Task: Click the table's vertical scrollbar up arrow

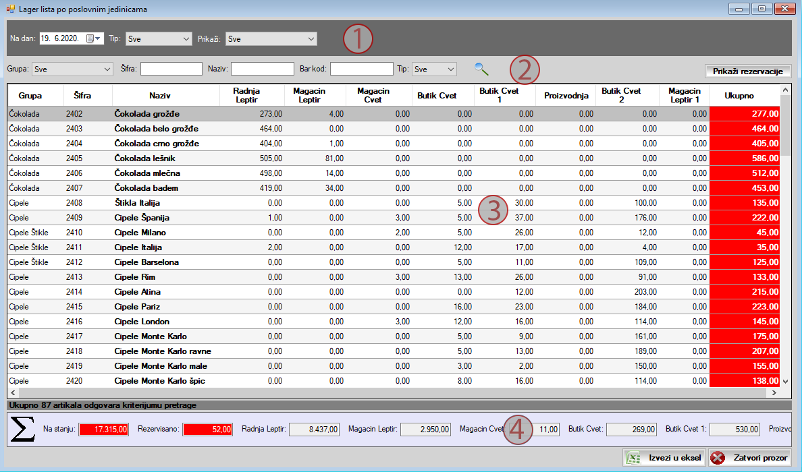Action: (x=786, y=90)
